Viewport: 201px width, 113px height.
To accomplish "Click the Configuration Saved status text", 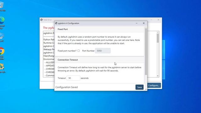I will (67, 87).
